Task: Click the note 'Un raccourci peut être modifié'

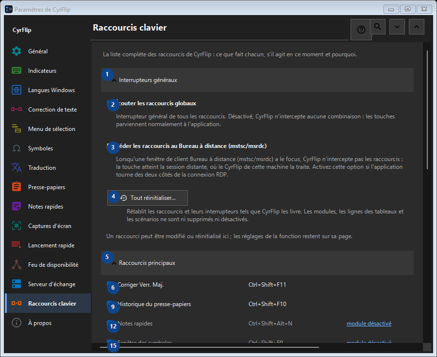Action: pos(229,236)
